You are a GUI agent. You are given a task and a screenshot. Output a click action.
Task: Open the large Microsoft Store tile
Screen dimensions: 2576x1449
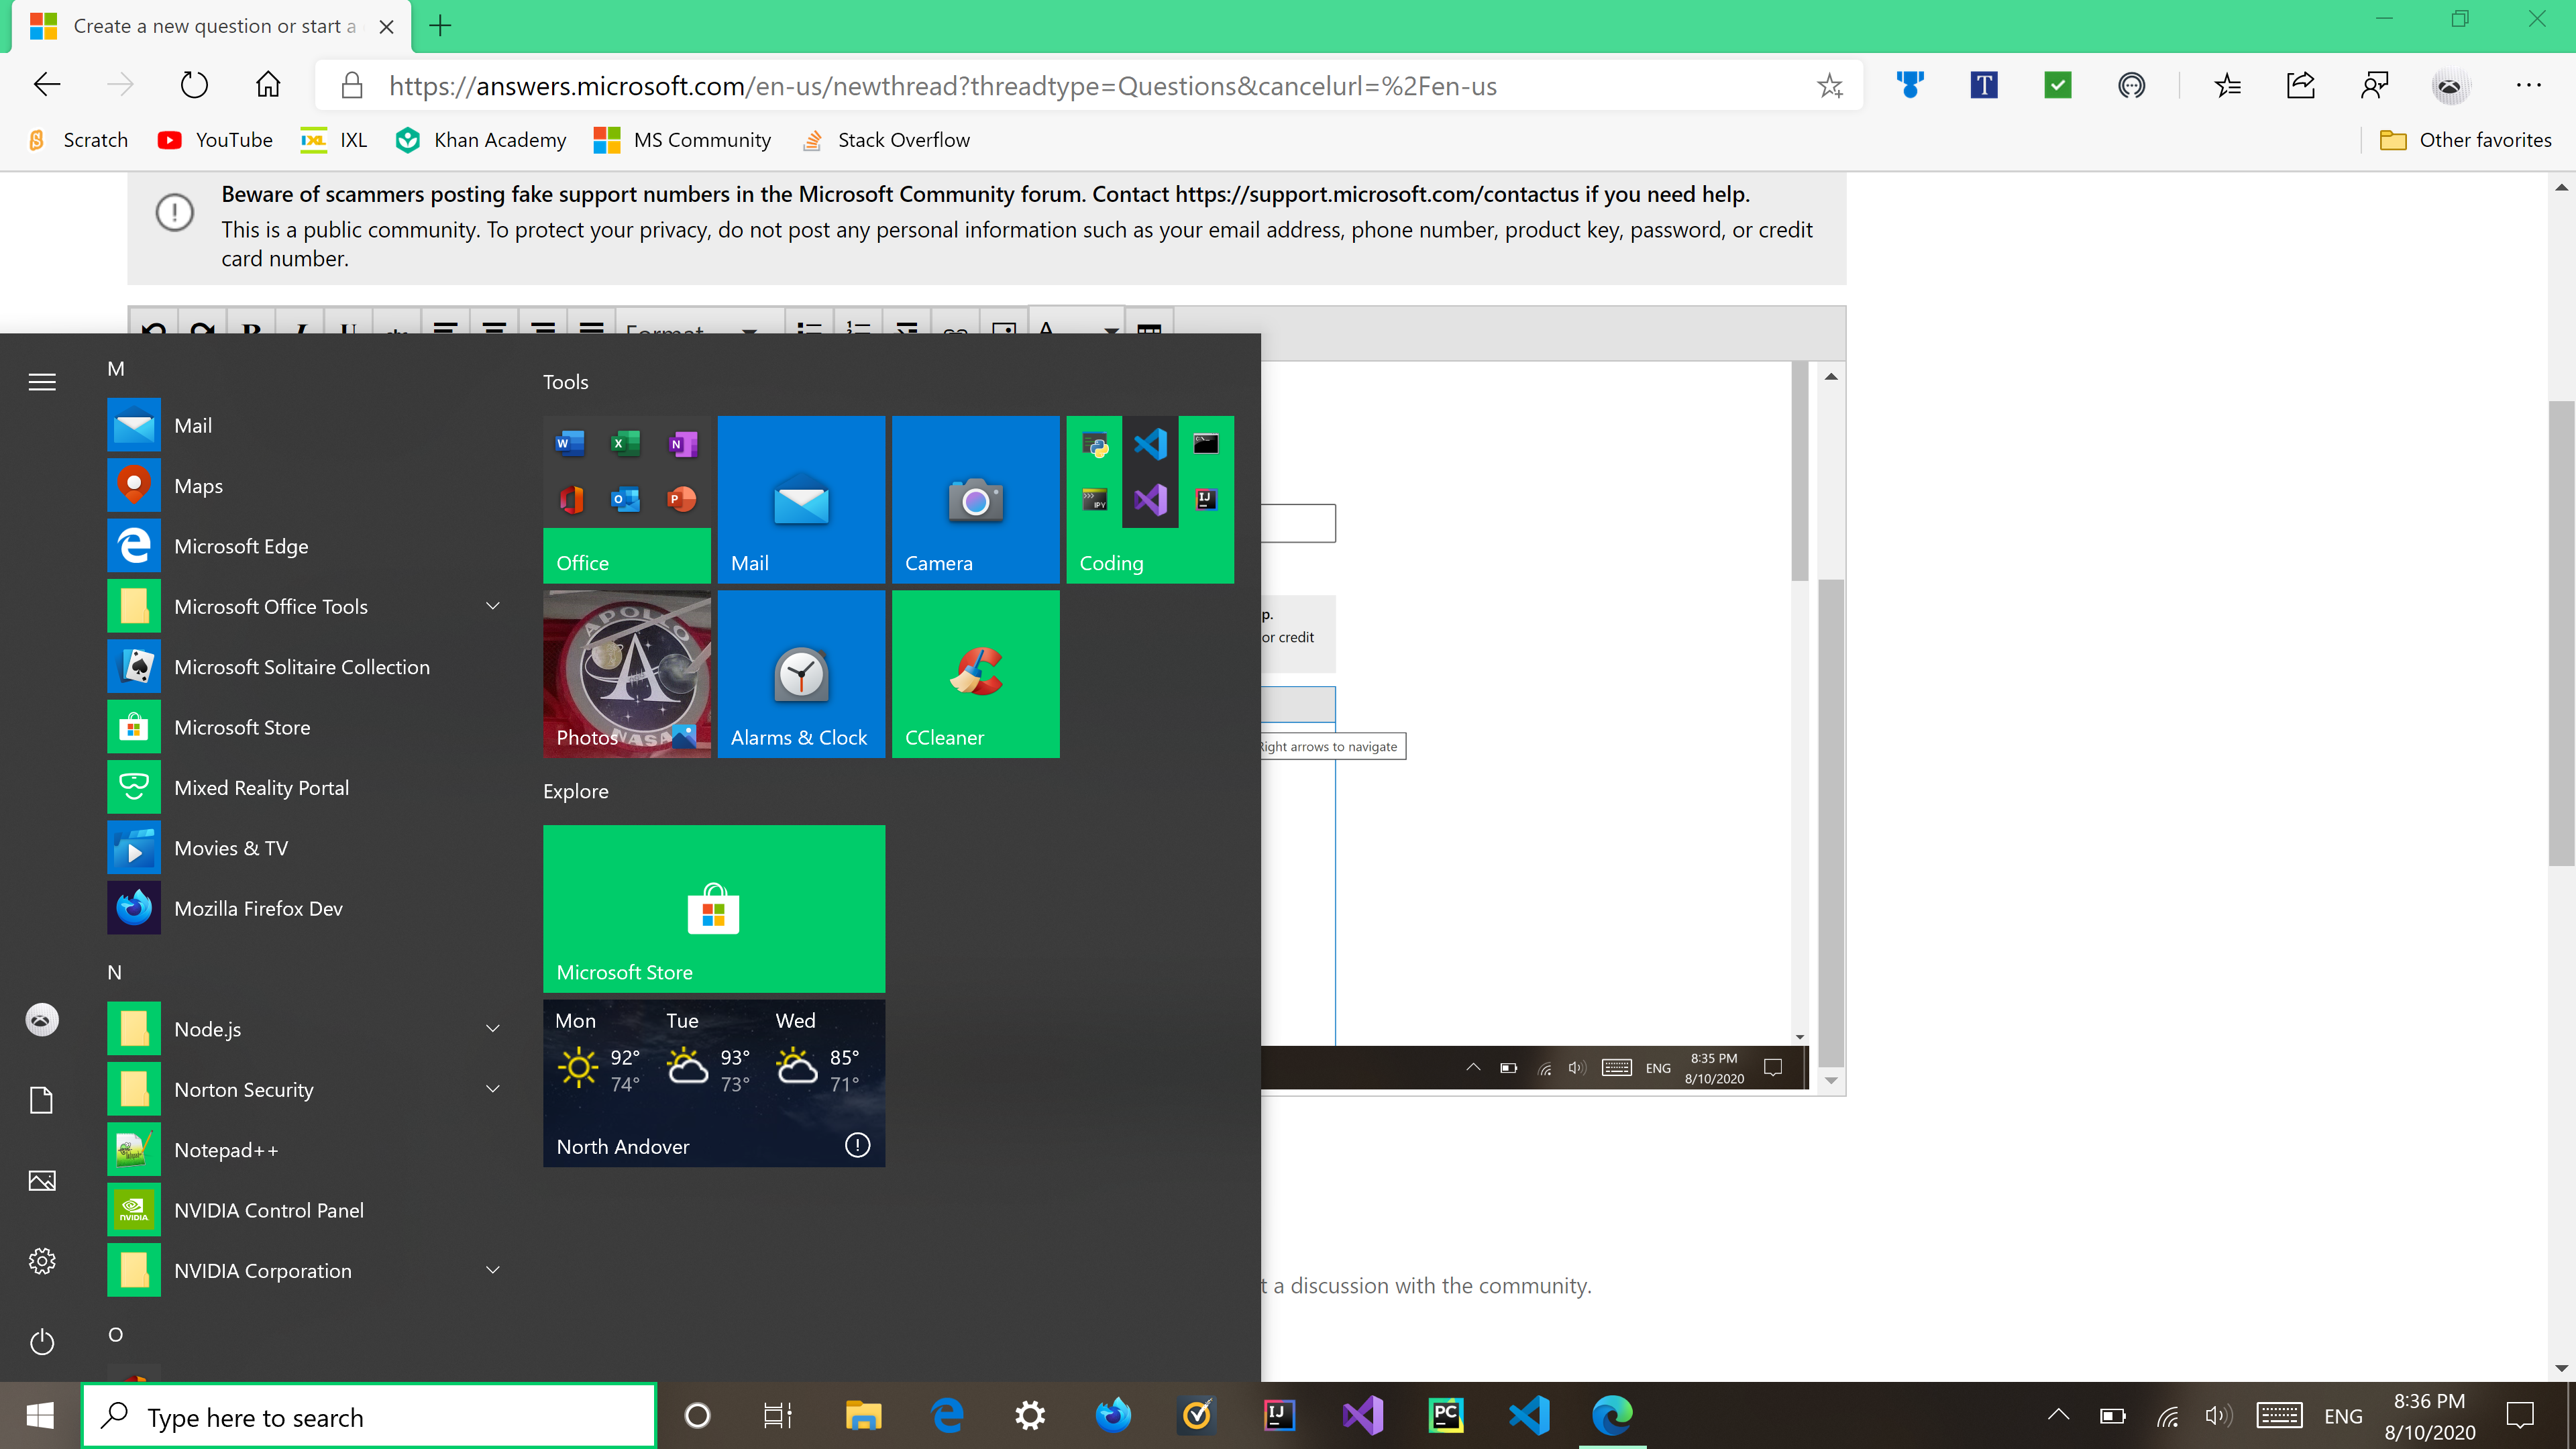tap(714, 908)
